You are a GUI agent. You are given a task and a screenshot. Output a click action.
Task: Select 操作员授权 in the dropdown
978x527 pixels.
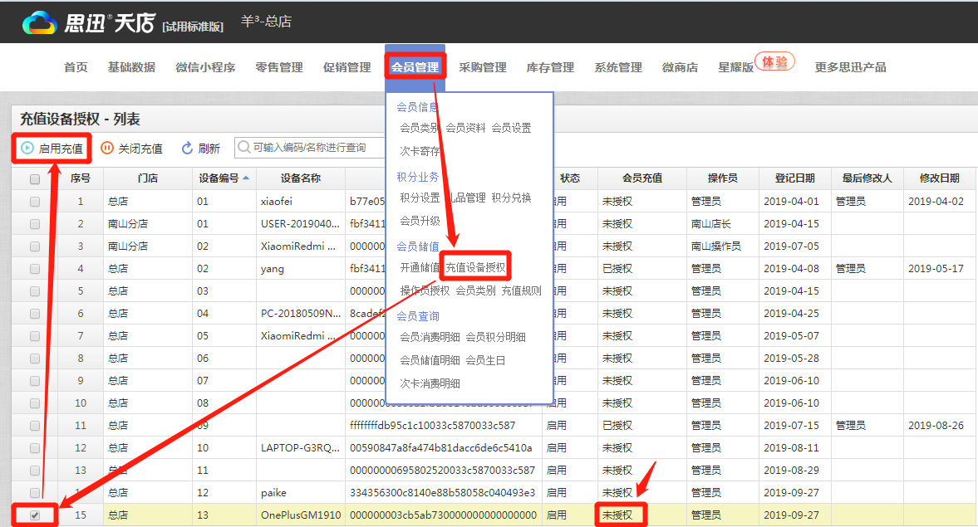425,290
